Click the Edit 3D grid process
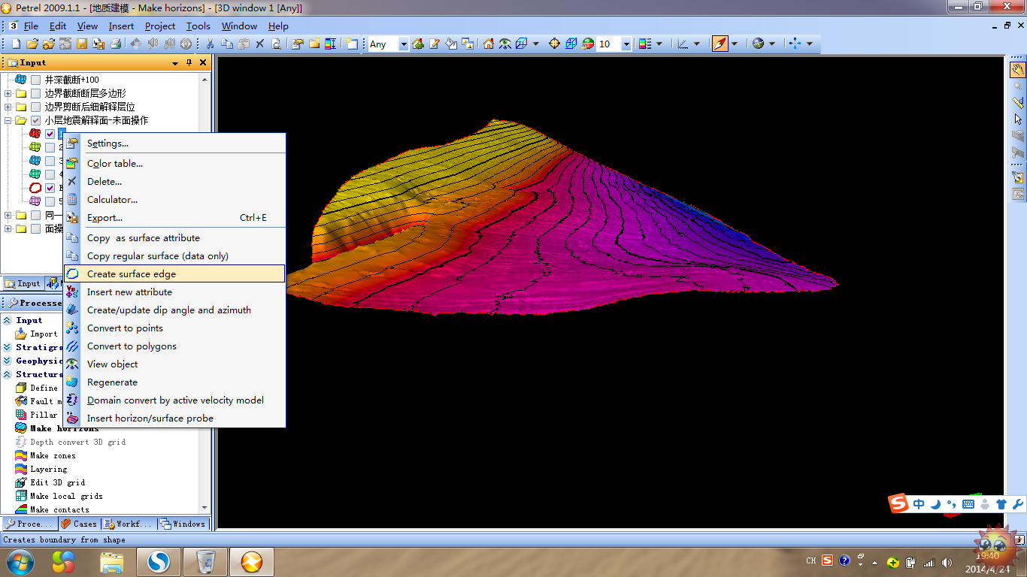This screenshot has width=1027, height=577. coord(50,482)
